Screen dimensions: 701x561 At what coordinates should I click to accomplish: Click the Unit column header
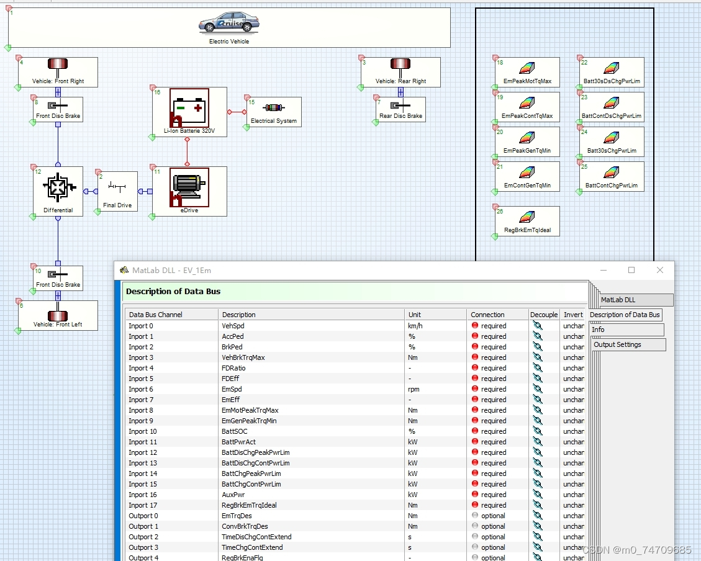coord(435,315)
